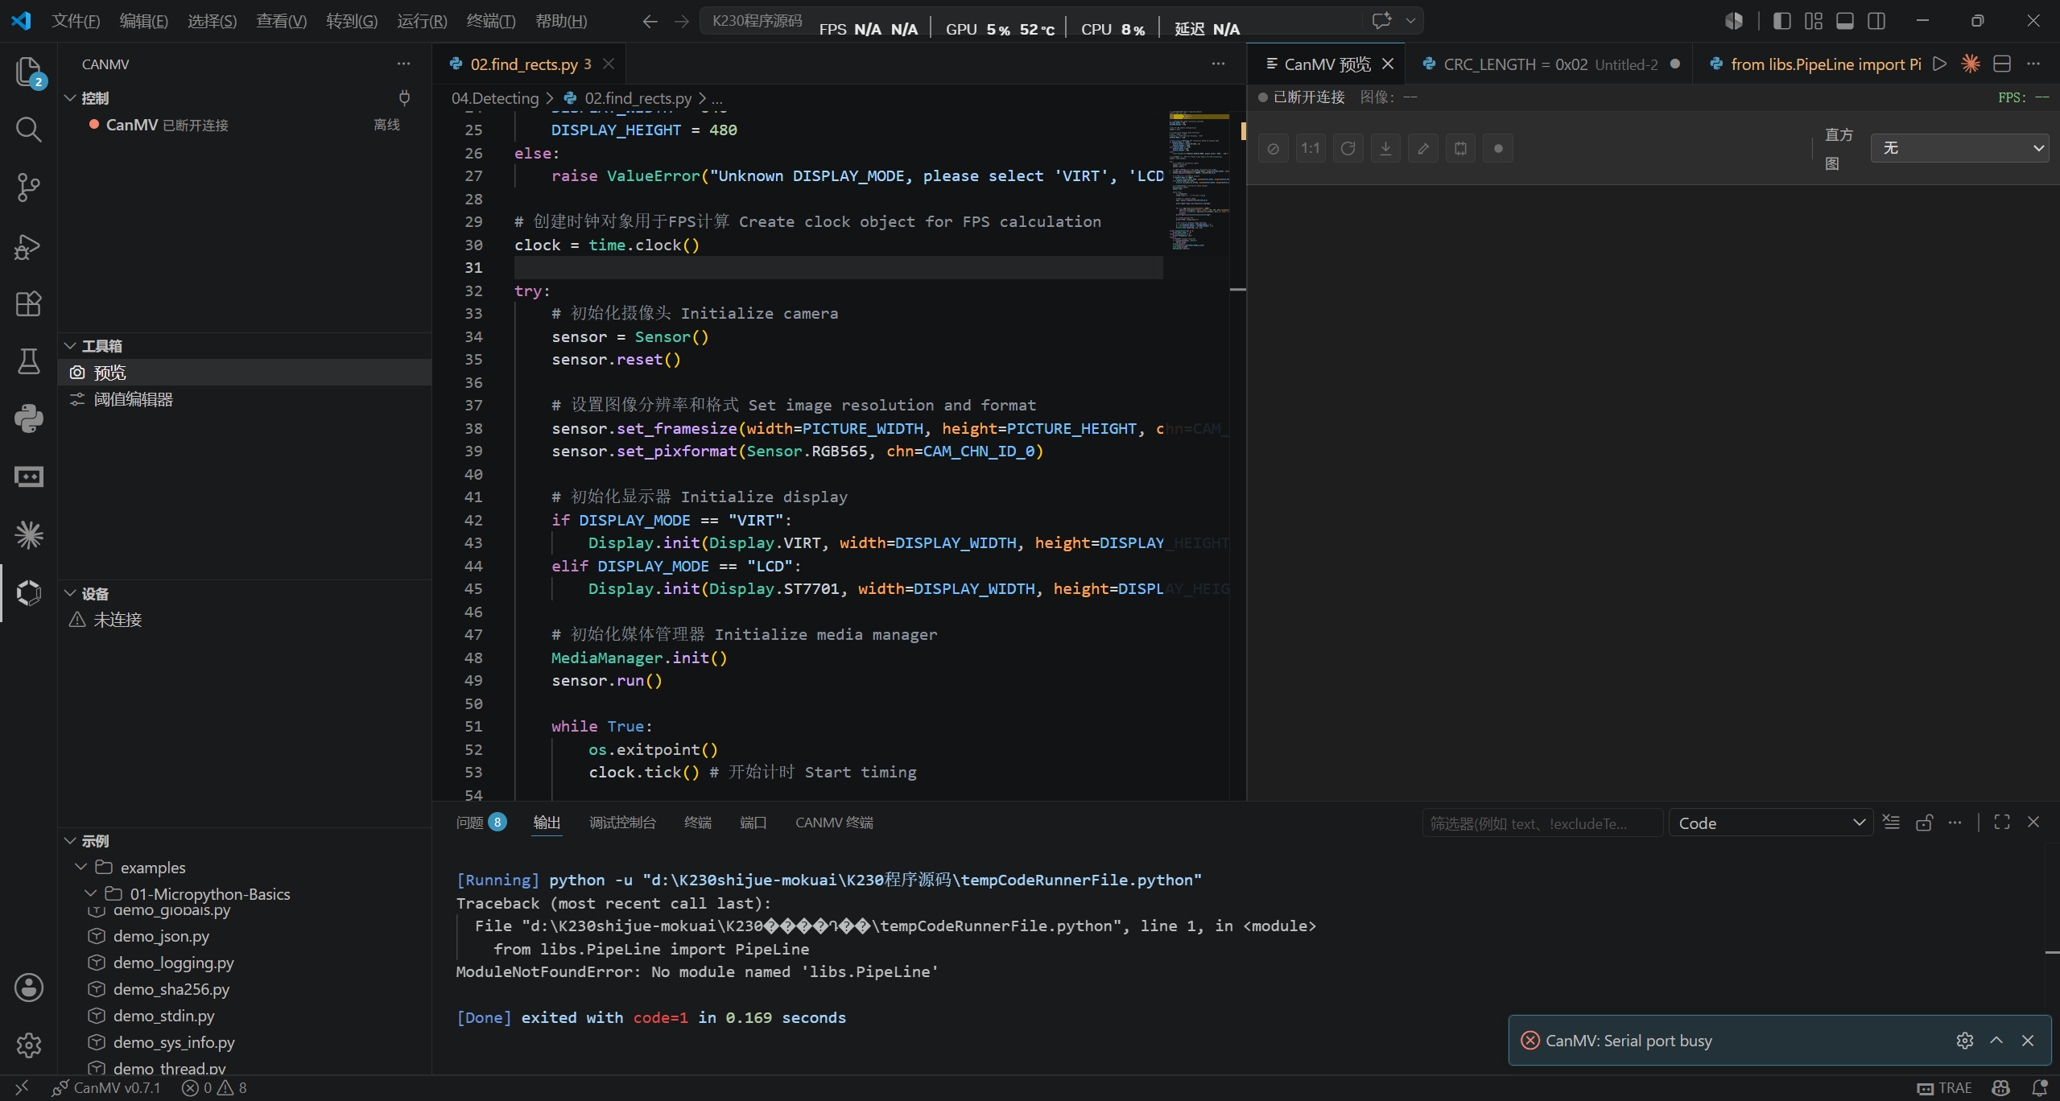
Task: Click the record dot icon in preview toolbar
Action: point(1498,148)
